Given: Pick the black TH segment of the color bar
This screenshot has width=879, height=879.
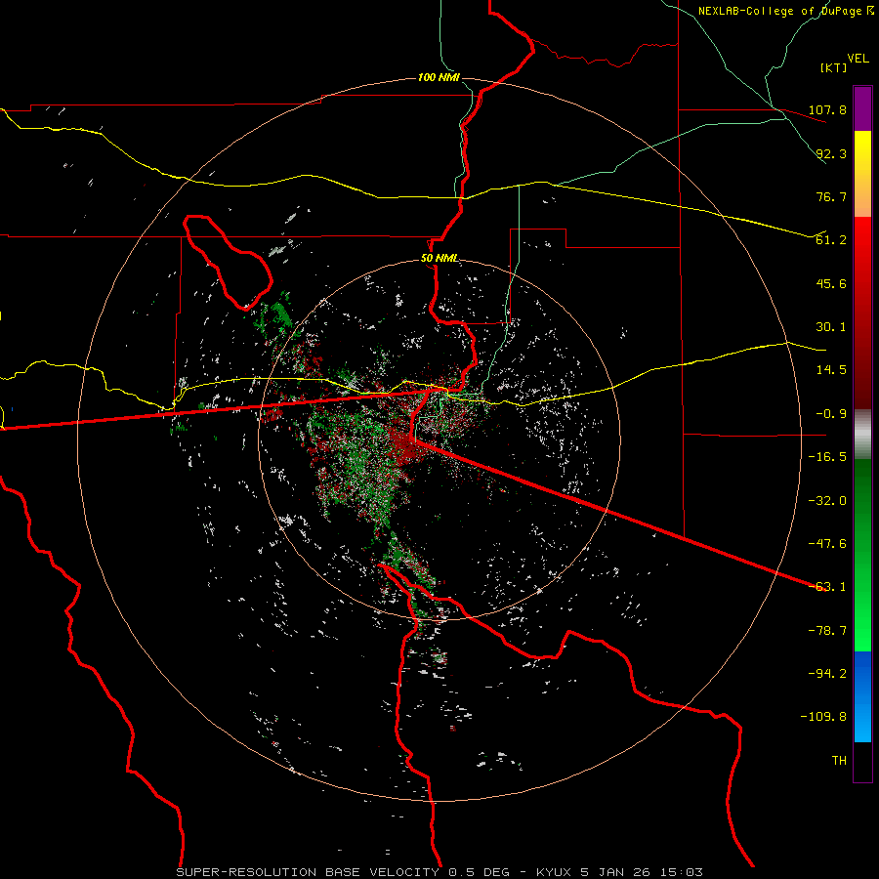Looking at the screenshot, I should pyautogui.click(x=862, y=762).
